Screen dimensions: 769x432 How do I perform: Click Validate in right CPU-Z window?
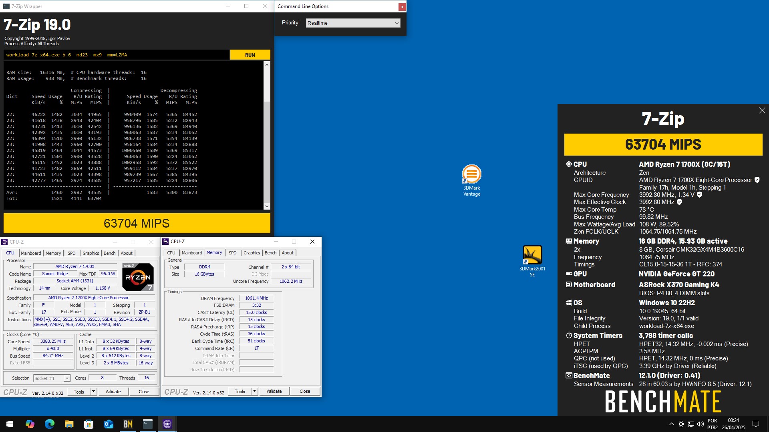click(274, 391)
